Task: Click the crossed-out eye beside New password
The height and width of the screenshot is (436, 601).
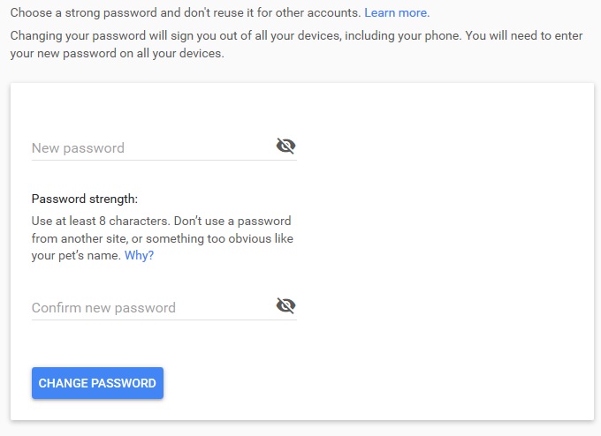Action: click(x=285, y=147)
